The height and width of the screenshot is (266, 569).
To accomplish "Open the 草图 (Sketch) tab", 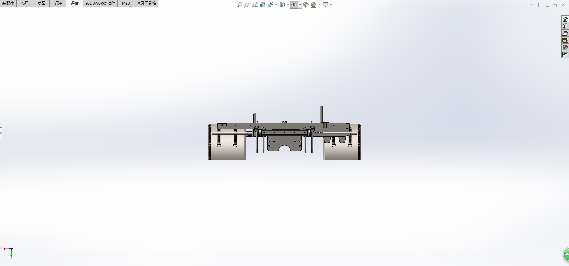I will point(41,3).
